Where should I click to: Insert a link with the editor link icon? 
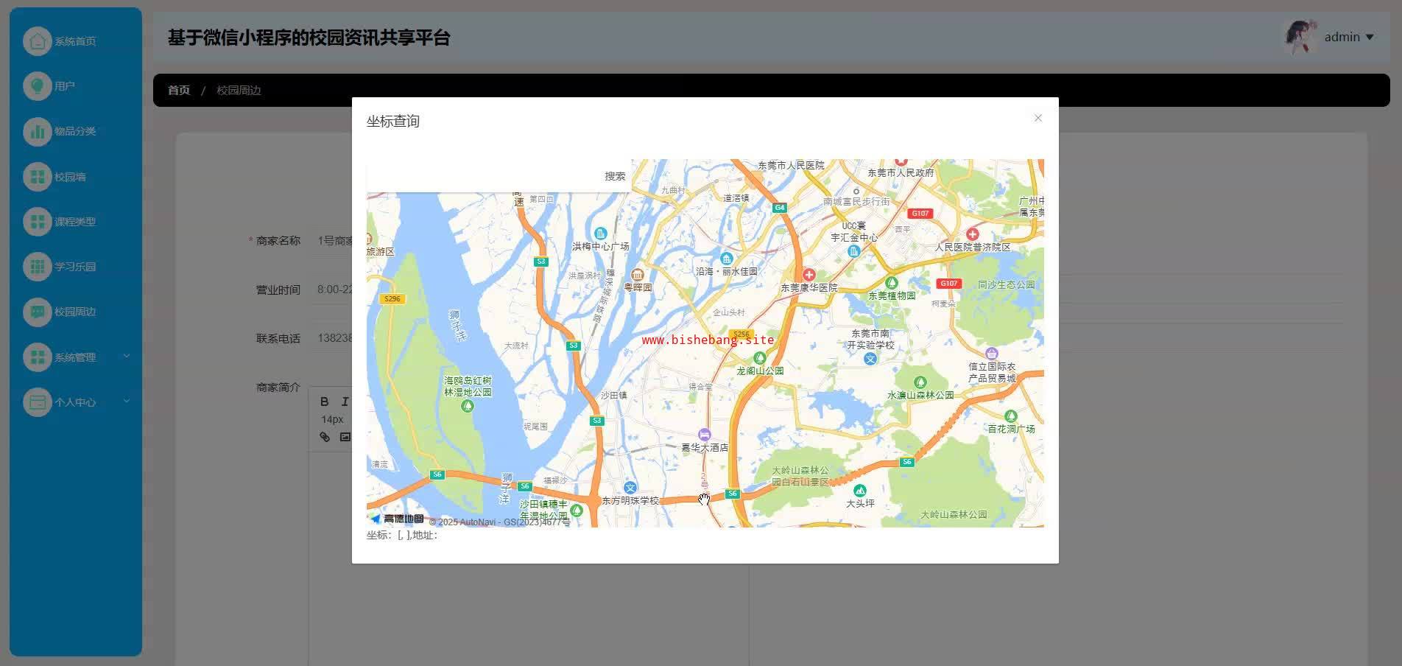(x=325, y=437)
